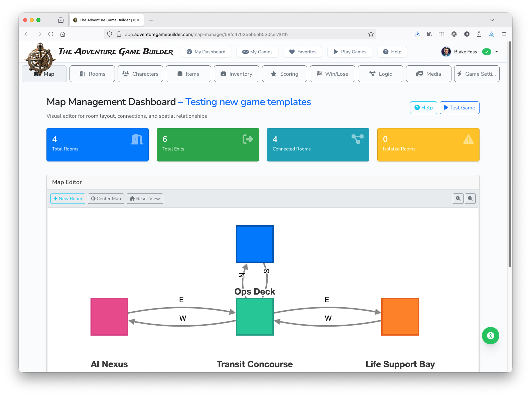Click the browser downloads icon
531x397 pixels.
pos(417,34)
